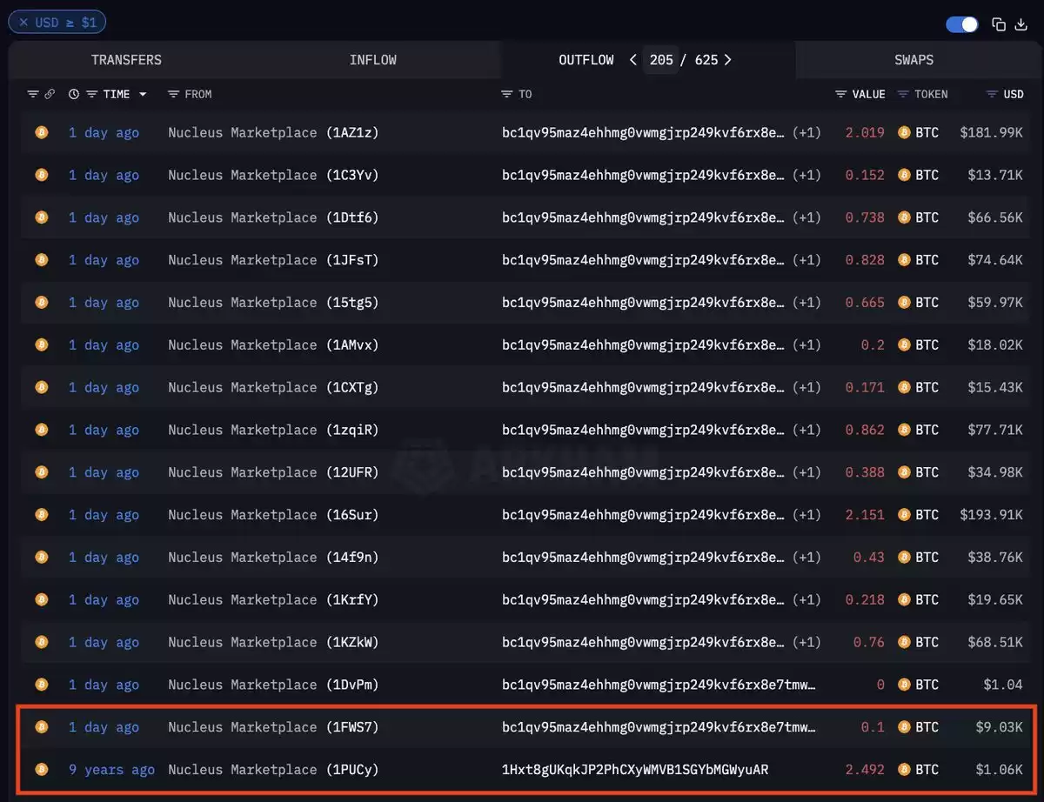The height and width of the screenshot is (802, 1044).
Task: Toggle the blue switch at top right
Action: pyautogui.click(x=962, y=24)
